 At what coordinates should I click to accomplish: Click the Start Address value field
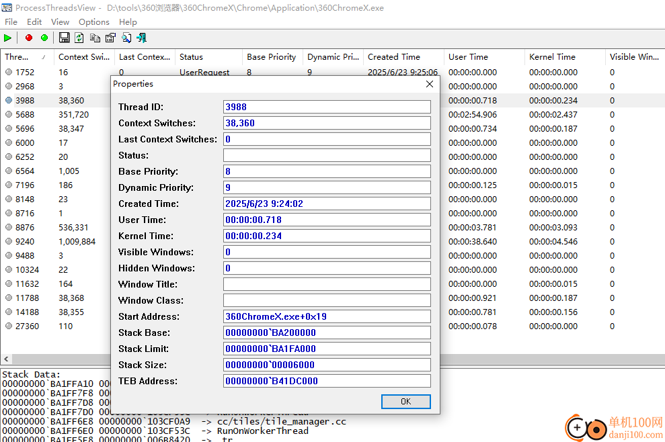327,316
